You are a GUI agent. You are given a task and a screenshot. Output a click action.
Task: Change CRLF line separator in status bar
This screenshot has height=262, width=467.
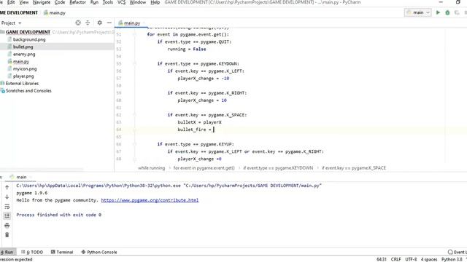pos(395,259)
